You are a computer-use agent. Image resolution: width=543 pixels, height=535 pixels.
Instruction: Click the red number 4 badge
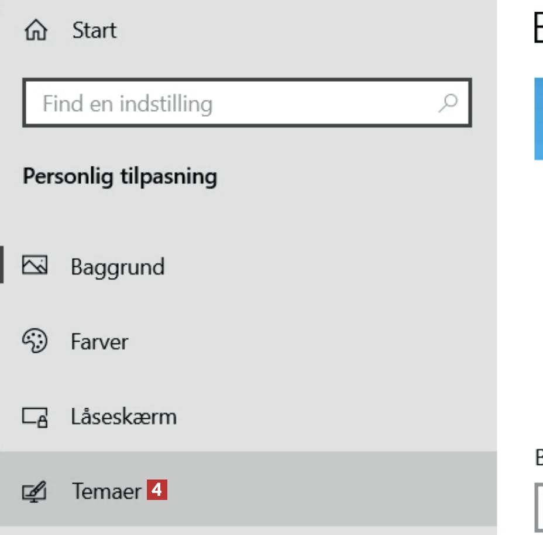tap(157, 489)
